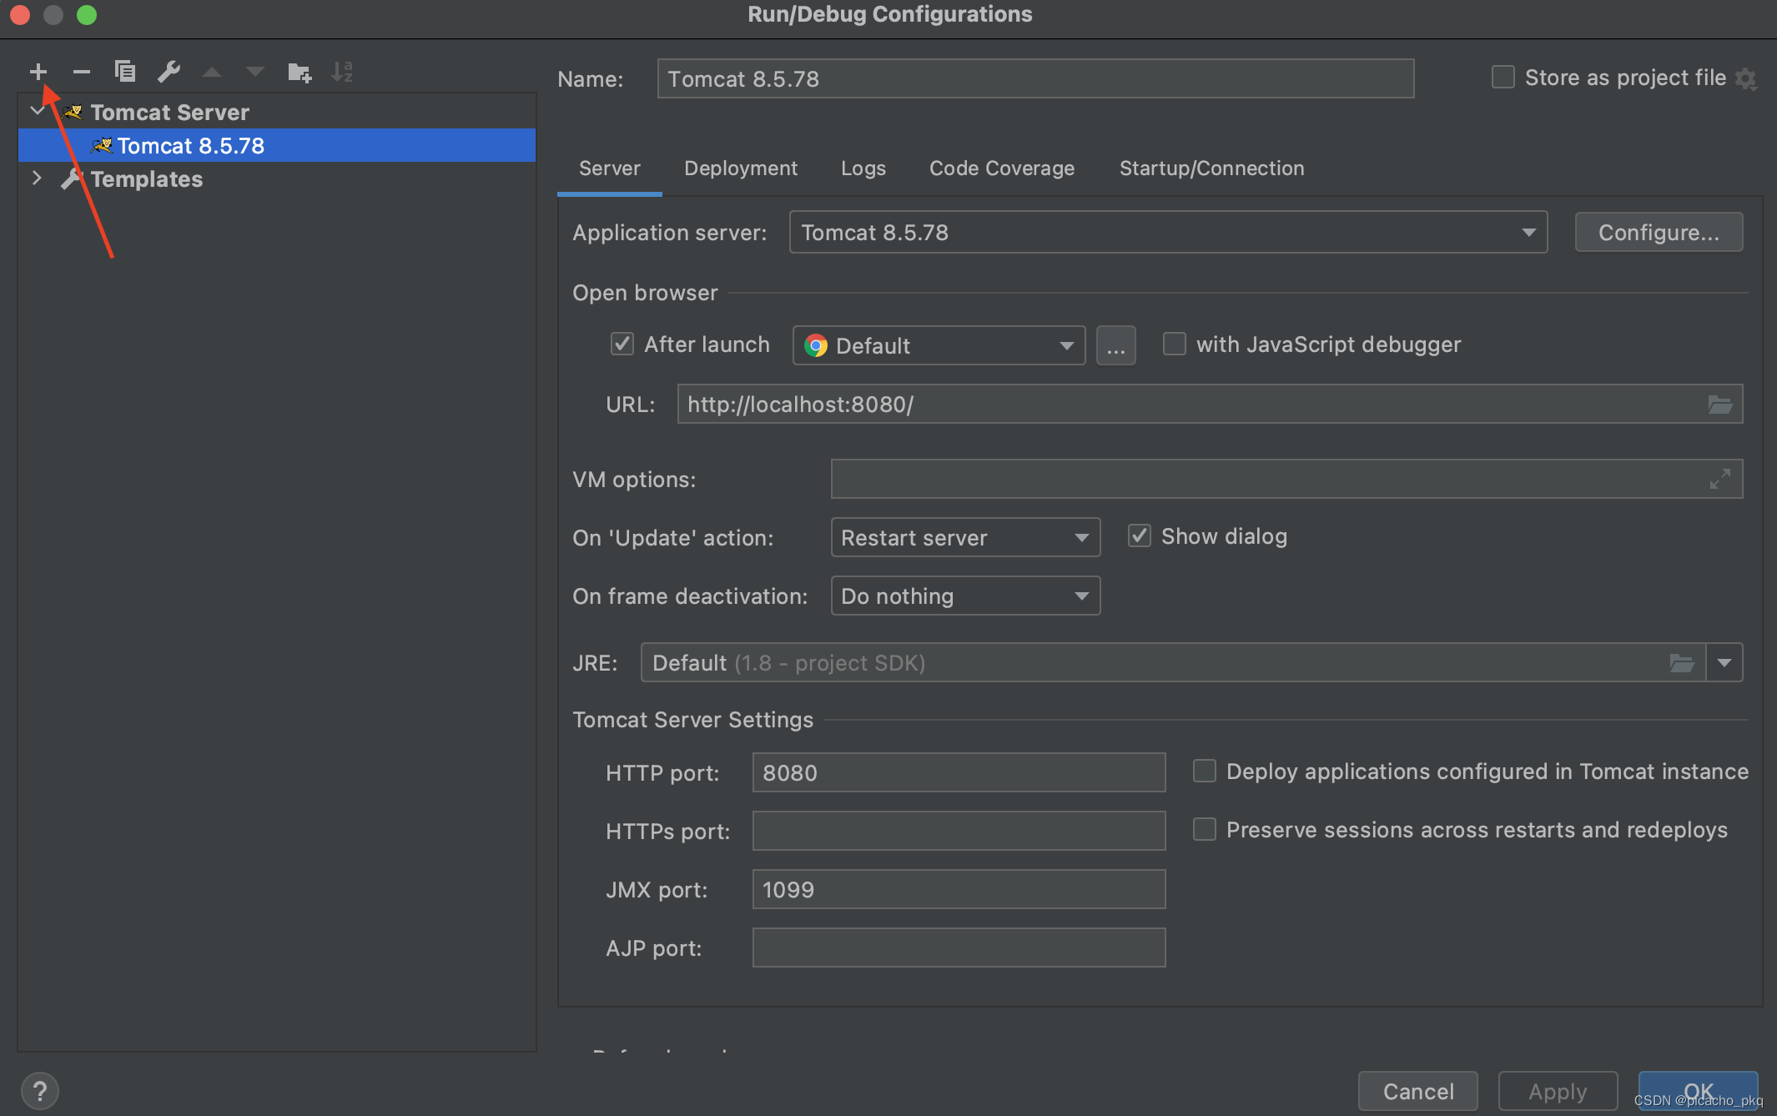Screen dimensions: 1777x1116
Task: Open Application server dropdown
Action: click(x=1168, y=233)
